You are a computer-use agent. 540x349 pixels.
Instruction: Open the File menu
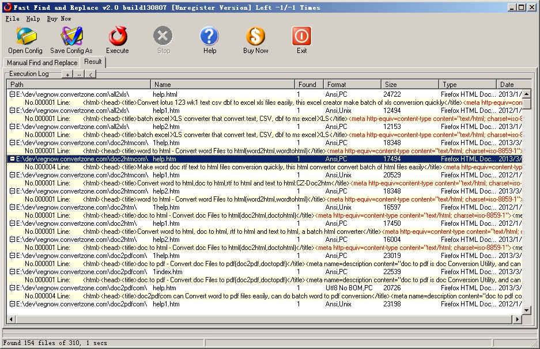pos(12,18)
